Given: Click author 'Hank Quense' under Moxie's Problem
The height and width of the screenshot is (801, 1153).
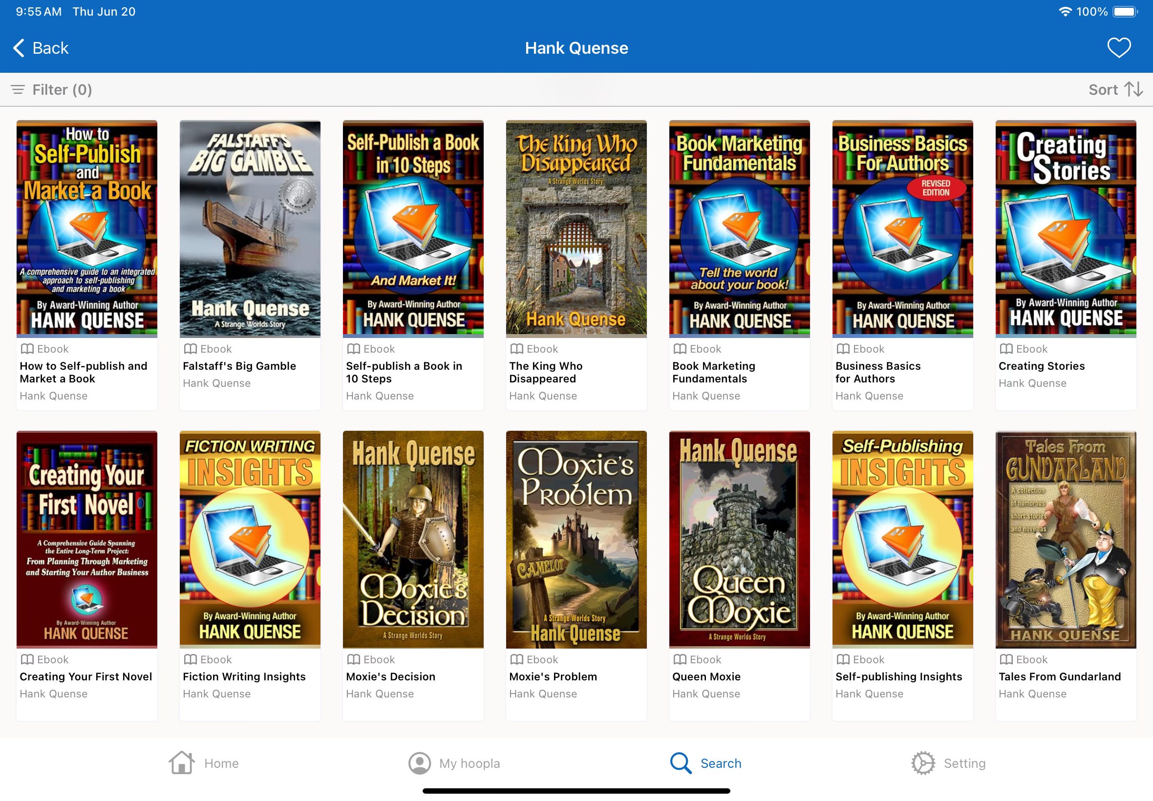Looking at the screenshot, I should [543, 694].
